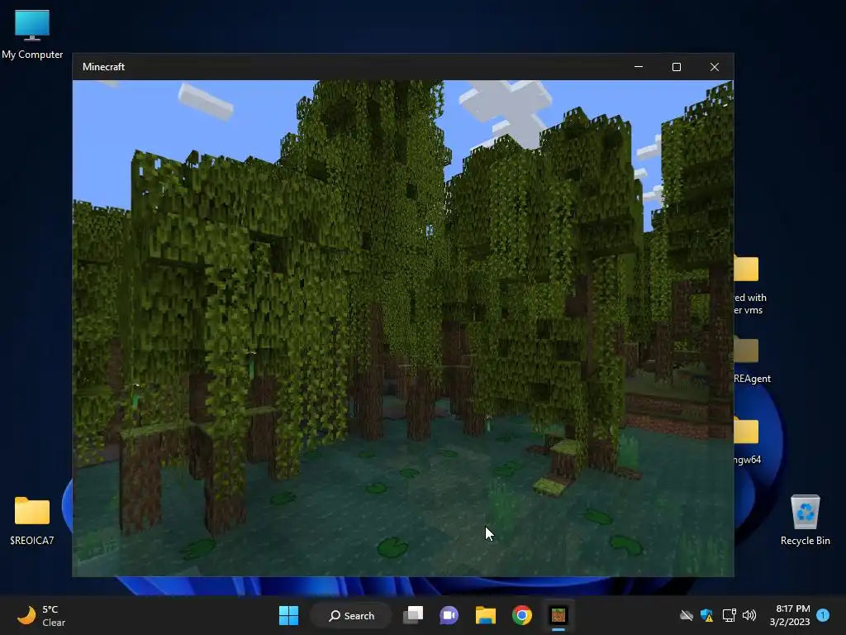846x635 pixels.
Task: Launch the Chat app from taskbar
Action: [x=449, y=615]
